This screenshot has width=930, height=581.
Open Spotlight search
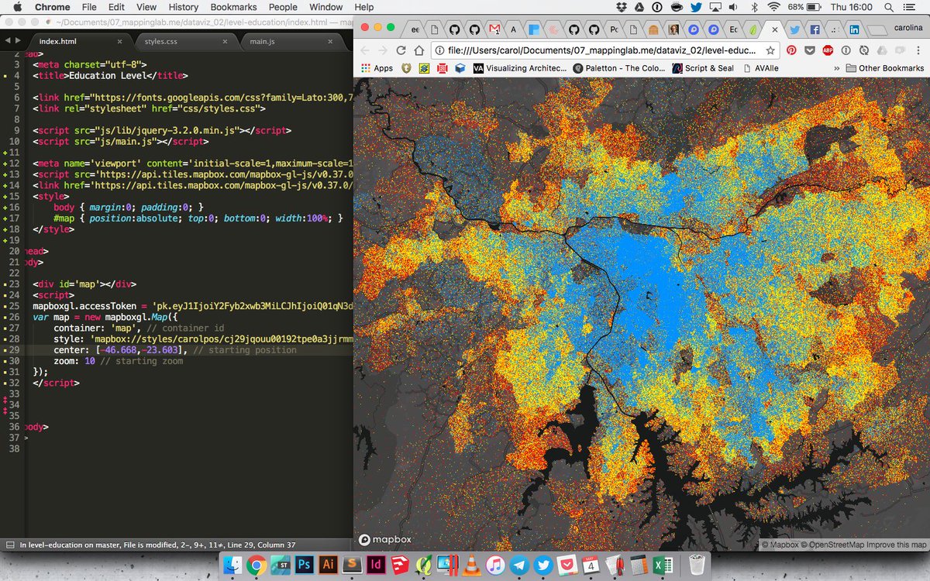point(889,7)
